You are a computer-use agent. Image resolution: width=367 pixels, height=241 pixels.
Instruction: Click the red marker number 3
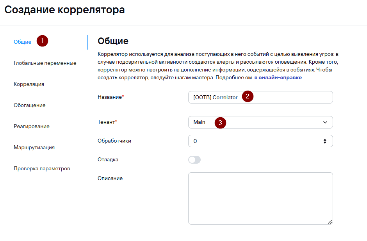point(220,123)
